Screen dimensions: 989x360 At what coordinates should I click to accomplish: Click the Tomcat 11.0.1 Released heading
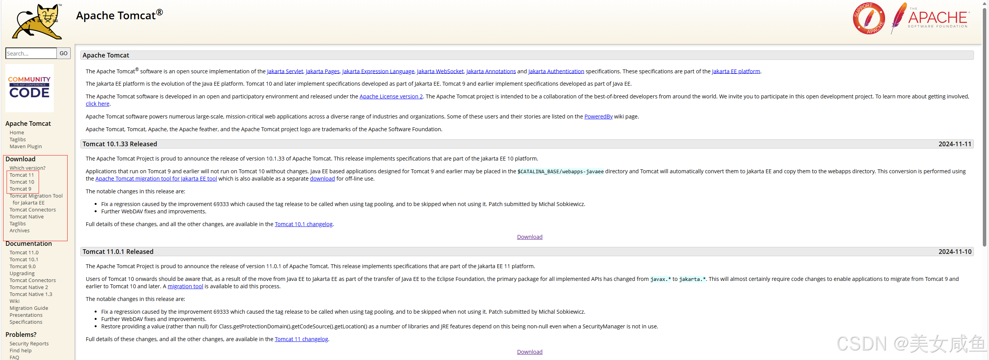pos(118,252)
